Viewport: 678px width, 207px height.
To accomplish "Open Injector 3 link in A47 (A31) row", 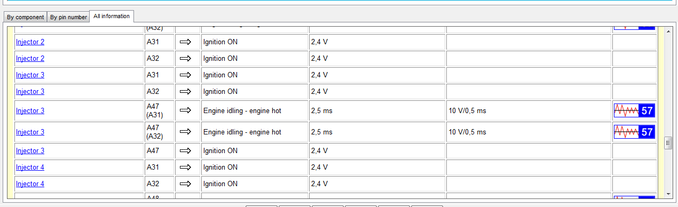I will (x=30, y=110).
